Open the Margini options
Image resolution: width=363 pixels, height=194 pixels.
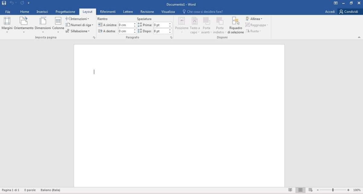tap(7, 24)
